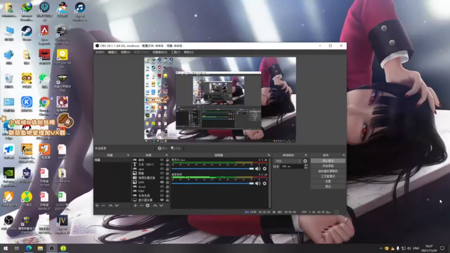Hide the LOGO source with eye icon
450x253 pixels.
click(162, 182)
